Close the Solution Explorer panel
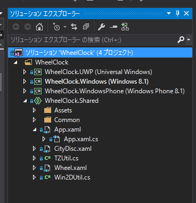The height and width of the screenshot is (203, 196). pyautogui.click(x=186, y=13)
